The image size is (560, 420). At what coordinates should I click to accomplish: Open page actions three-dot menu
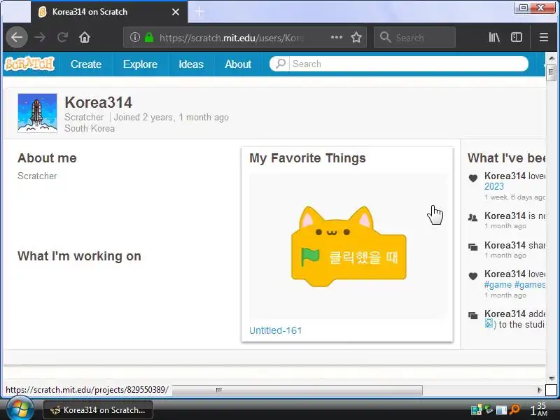click(337, 37)
